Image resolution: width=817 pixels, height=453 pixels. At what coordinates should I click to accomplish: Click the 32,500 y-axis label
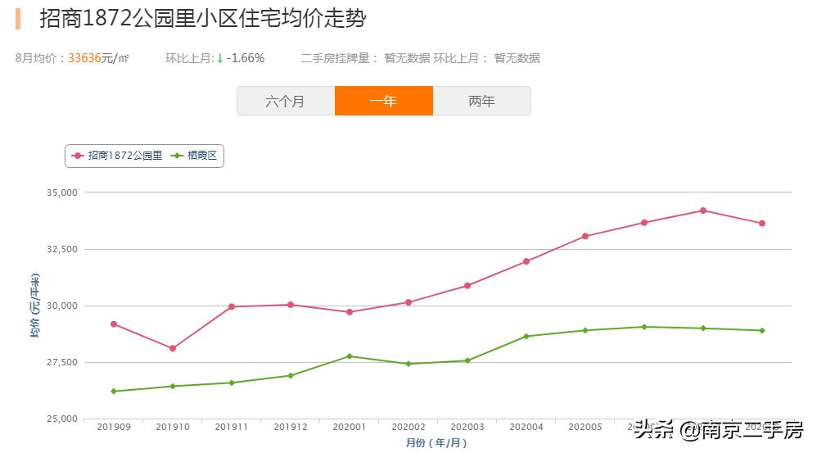pyautogui.click(x=62, y=249)
